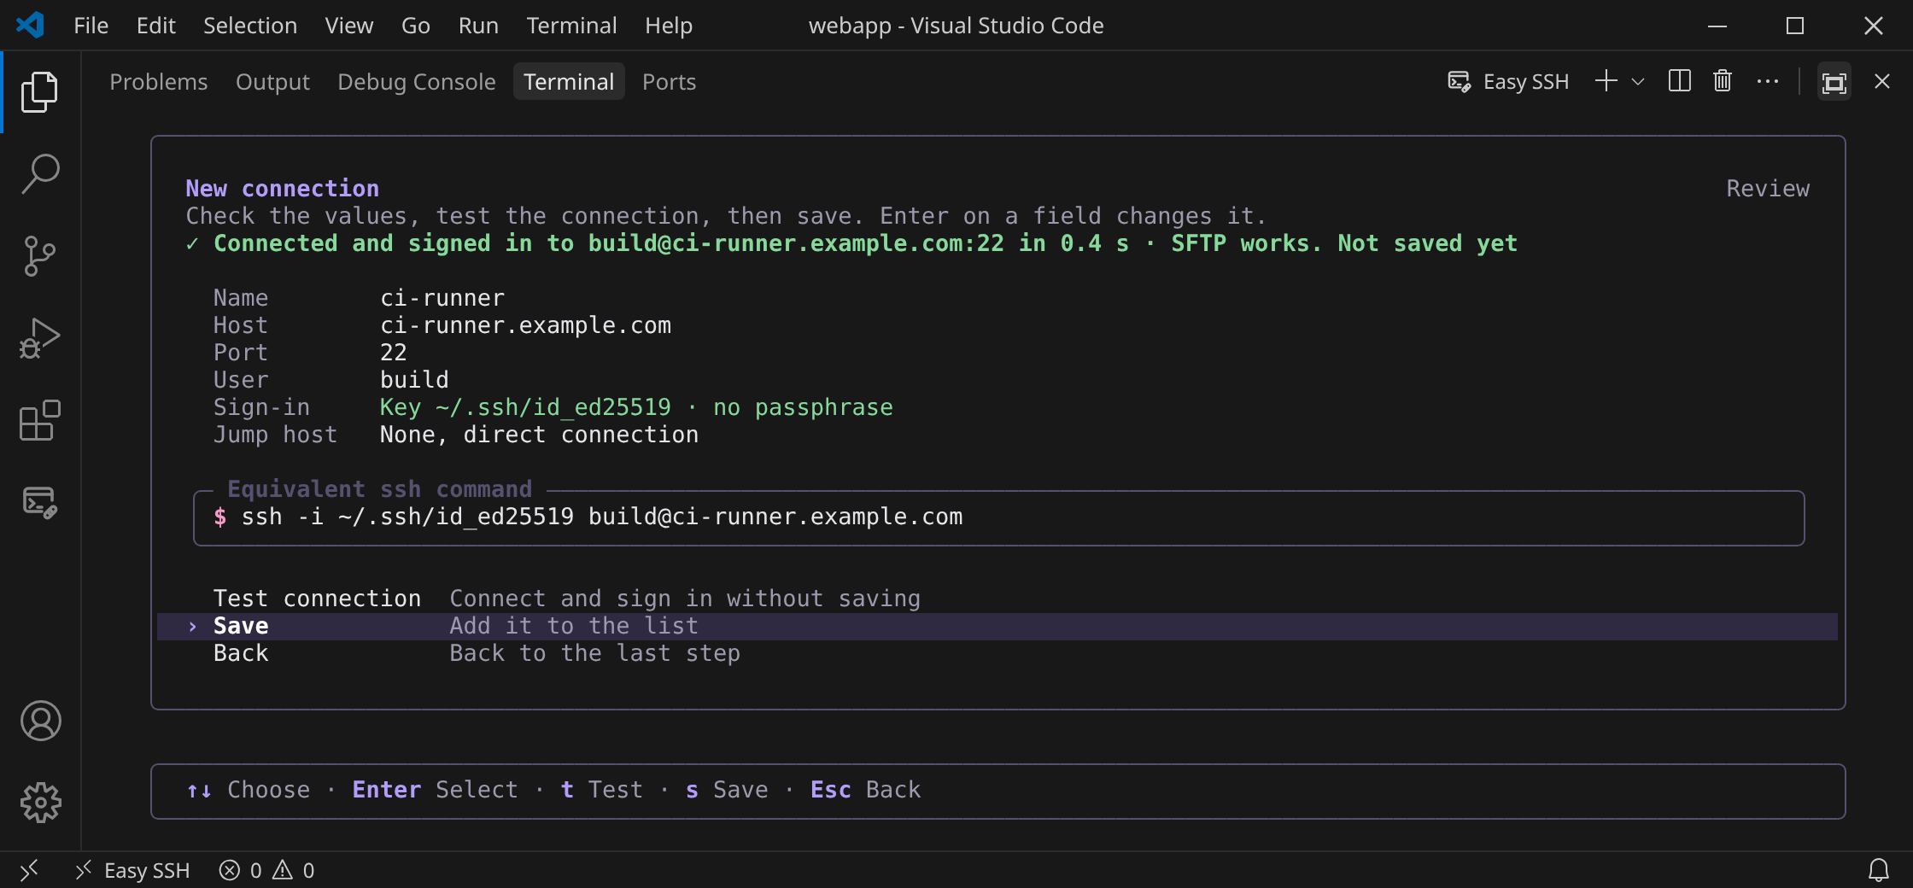Open the Selection menu
Screen dimensions: 1913x888
[250, 26]
